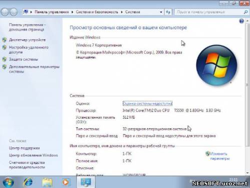Click Оценка системы недоступна link
The image size is (250, 188).
(x=147, y=104)
